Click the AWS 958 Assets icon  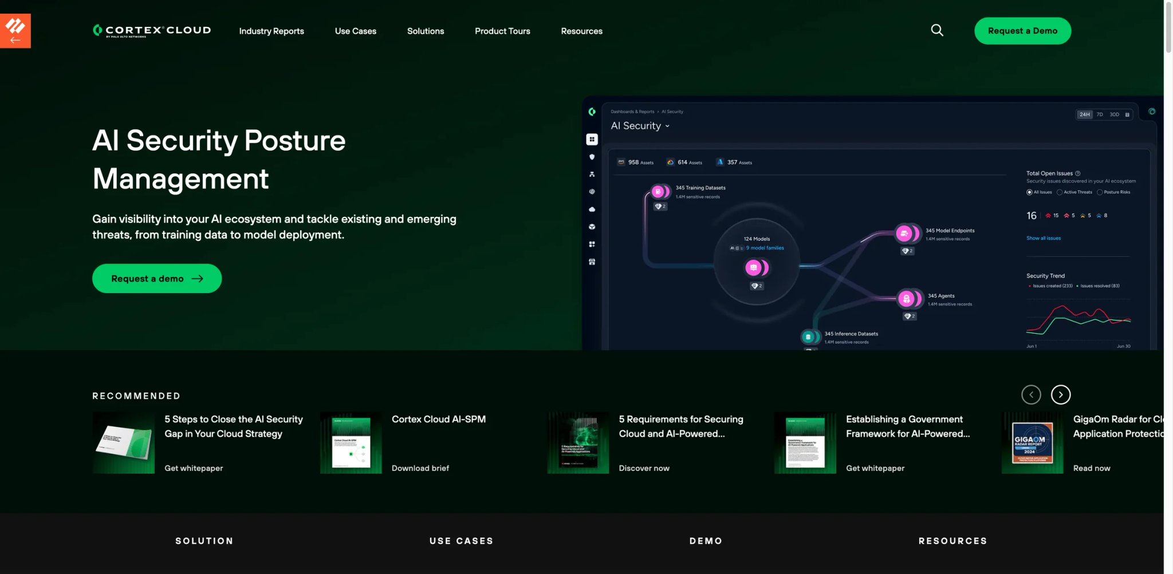[x=621, y=162]
